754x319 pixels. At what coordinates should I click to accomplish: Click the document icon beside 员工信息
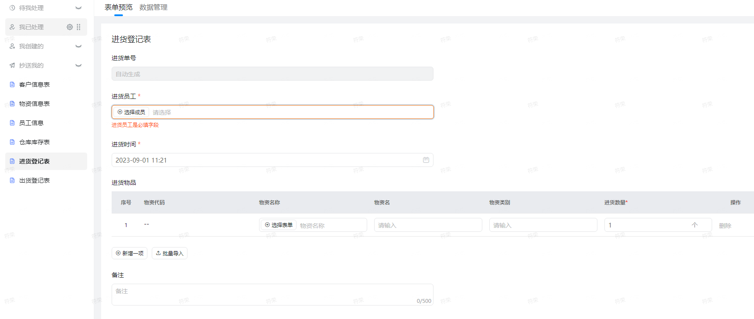(12, 123)
